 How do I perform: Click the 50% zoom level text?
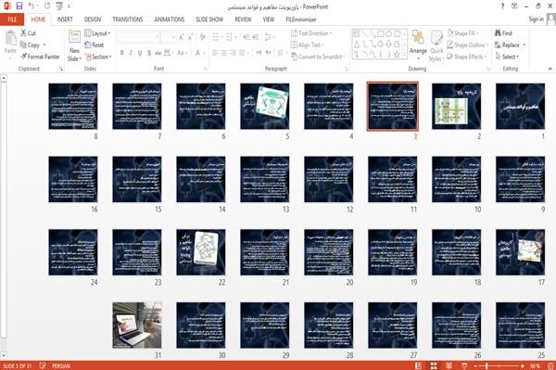[536, 365]
